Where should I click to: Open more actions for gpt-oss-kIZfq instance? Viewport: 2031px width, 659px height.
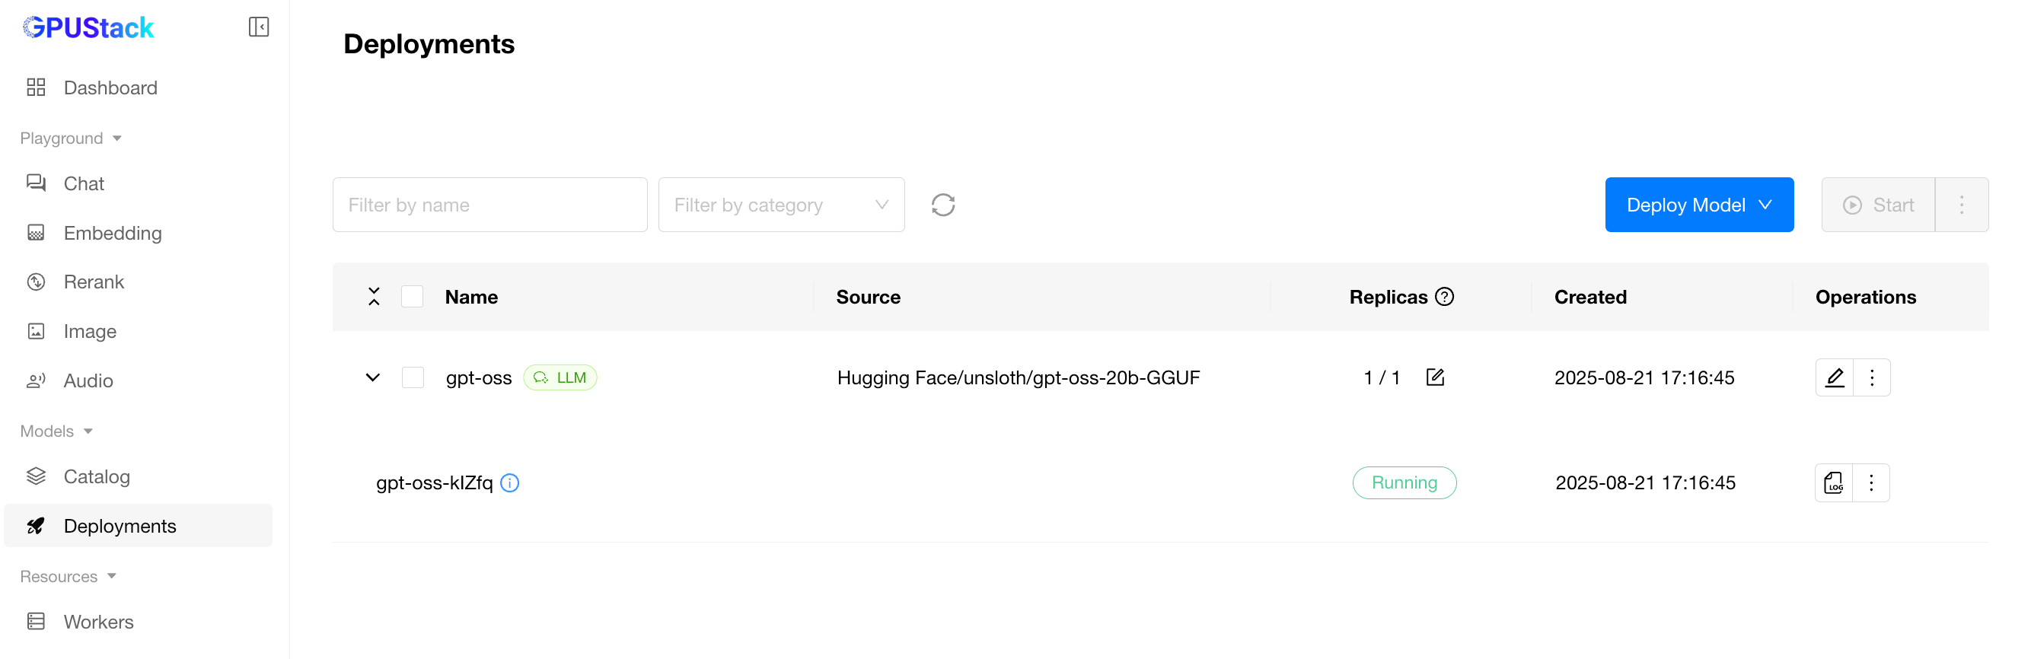pyautogui.click(x=1871, y=482)
